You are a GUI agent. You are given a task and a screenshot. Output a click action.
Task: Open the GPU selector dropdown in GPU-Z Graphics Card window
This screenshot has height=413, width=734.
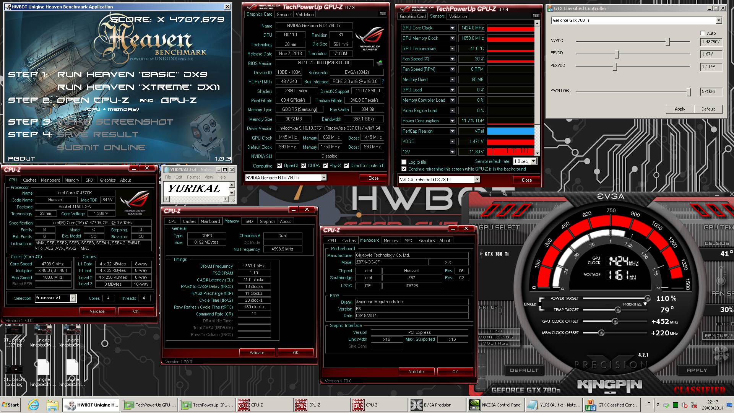324,177
